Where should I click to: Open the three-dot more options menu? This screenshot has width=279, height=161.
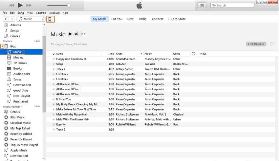point(83,34)
